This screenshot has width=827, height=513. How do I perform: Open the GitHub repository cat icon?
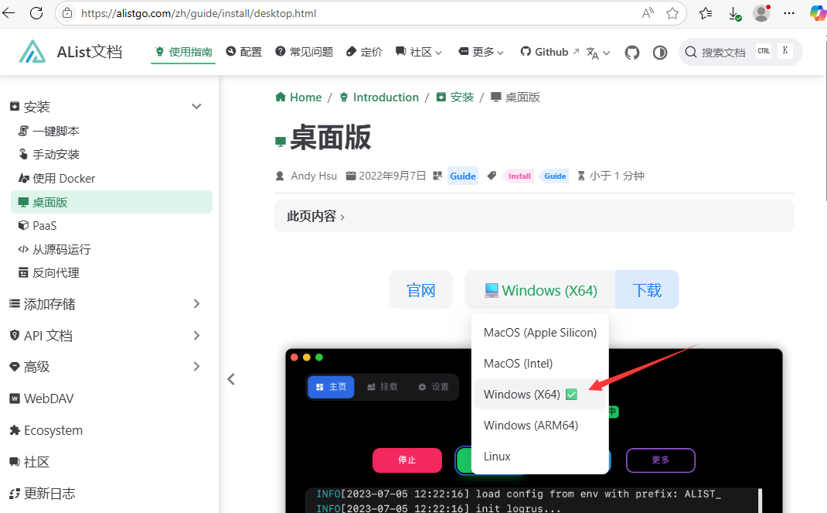pos(632,53)
